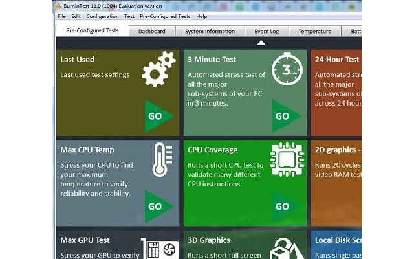
Task: Click 'Automated stress test of' in 3 Minute tile
Action: (226, 75)
